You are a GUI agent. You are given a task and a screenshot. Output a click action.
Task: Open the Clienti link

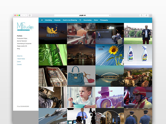click(x=19, y=61)
